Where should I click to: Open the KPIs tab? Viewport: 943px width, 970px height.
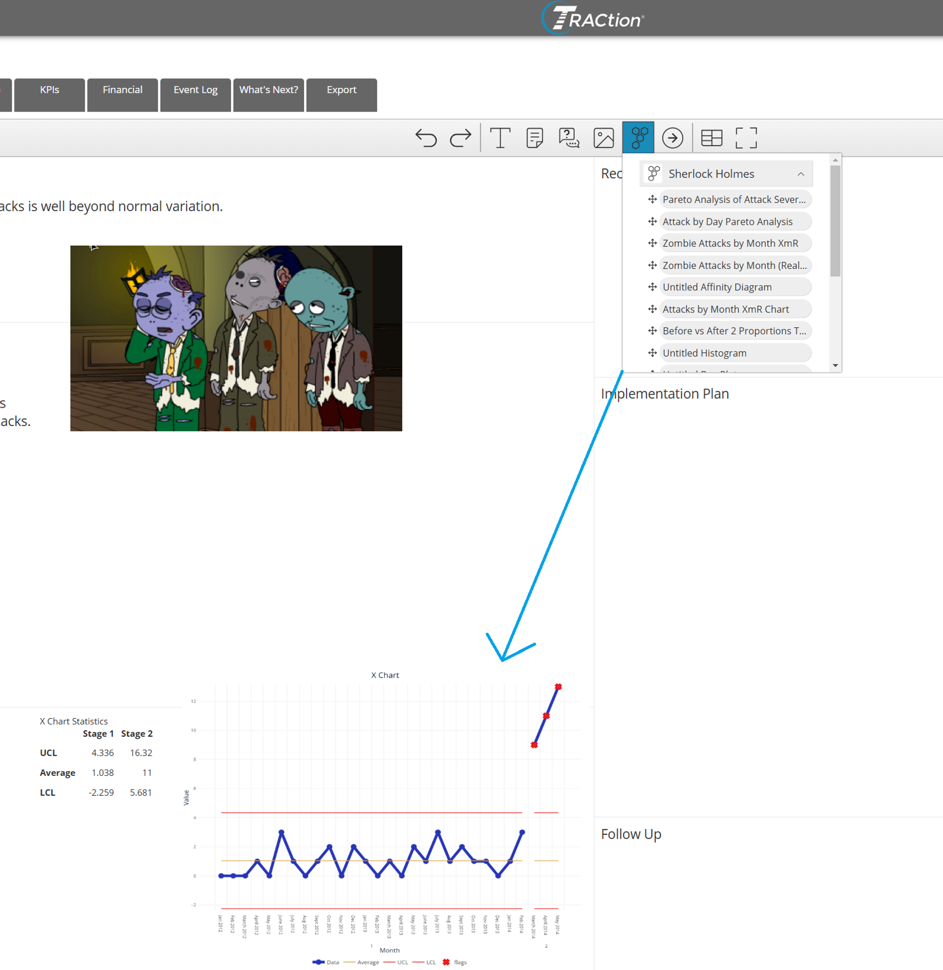[x=49, y=95]
